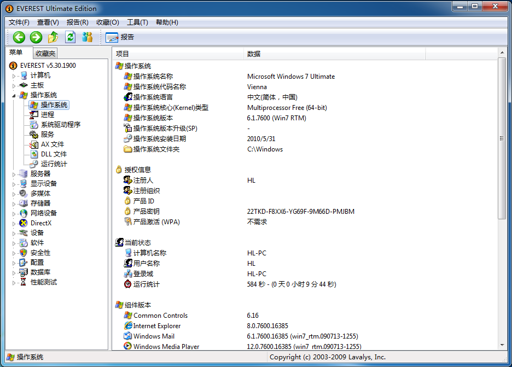
Task: Open the 工具(T) menu
Action: (x=137, y=22)
